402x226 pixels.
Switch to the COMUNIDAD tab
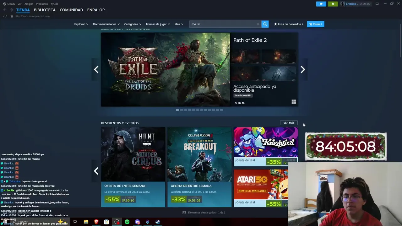pos(71,10)
